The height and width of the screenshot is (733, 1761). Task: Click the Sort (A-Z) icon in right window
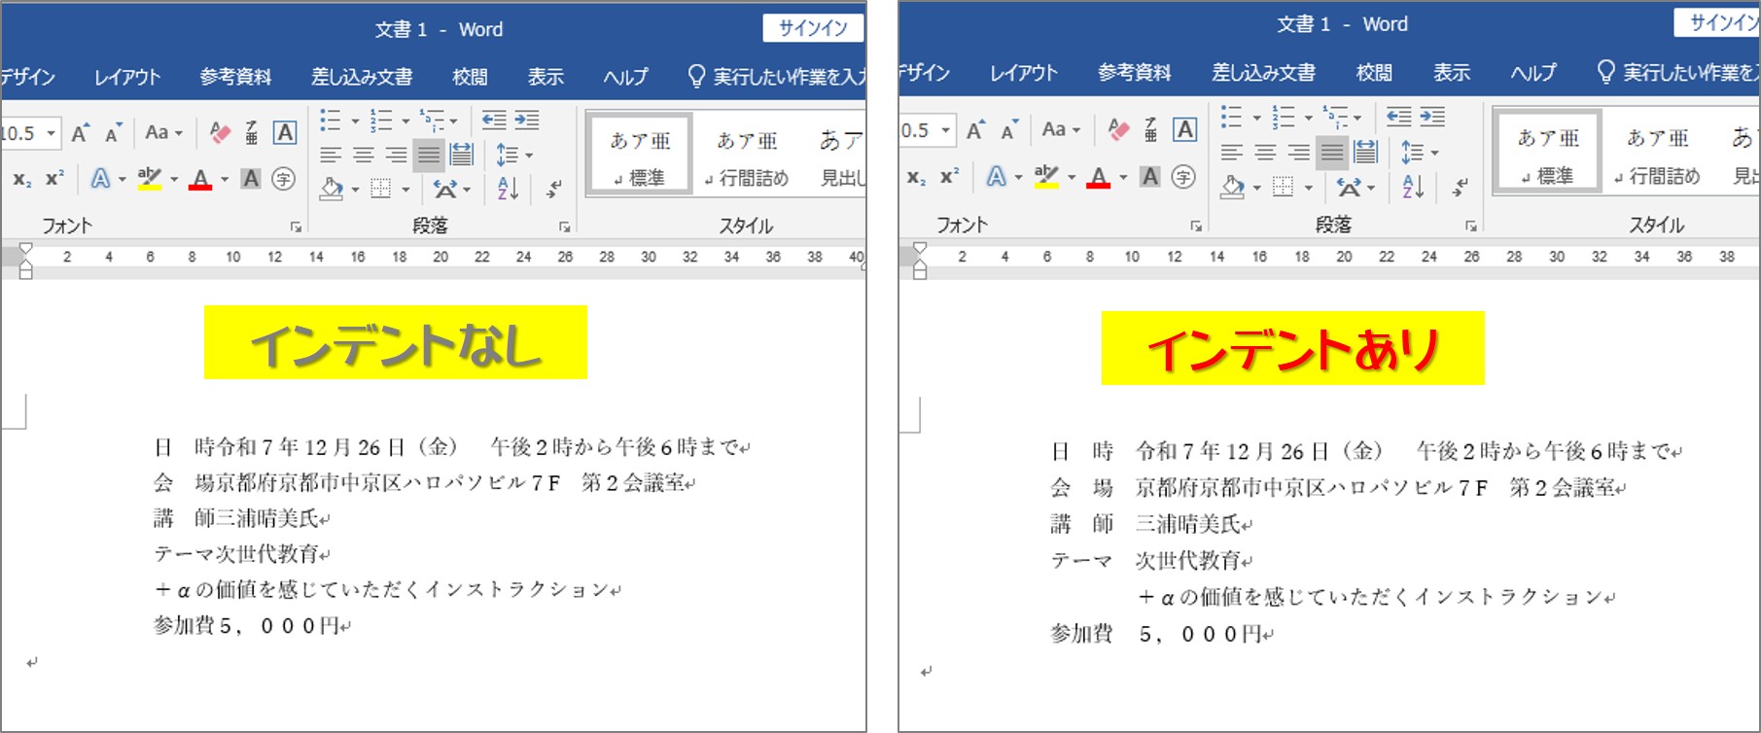1413,187
